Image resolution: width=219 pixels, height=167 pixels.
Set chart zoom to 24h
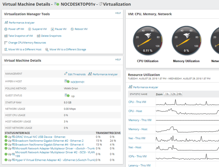[x=179, y=94]
